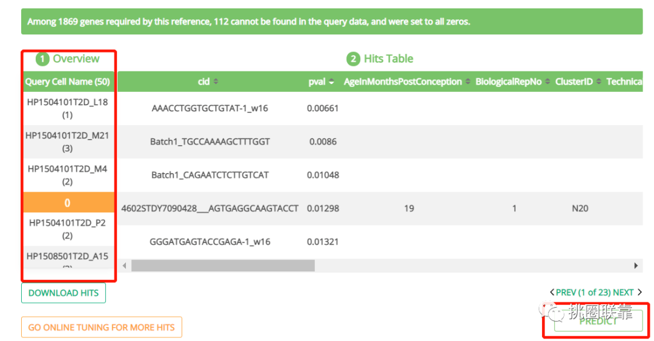
Task: Click the Query Cell Name (50) header
Action: (x=67, y=82)
